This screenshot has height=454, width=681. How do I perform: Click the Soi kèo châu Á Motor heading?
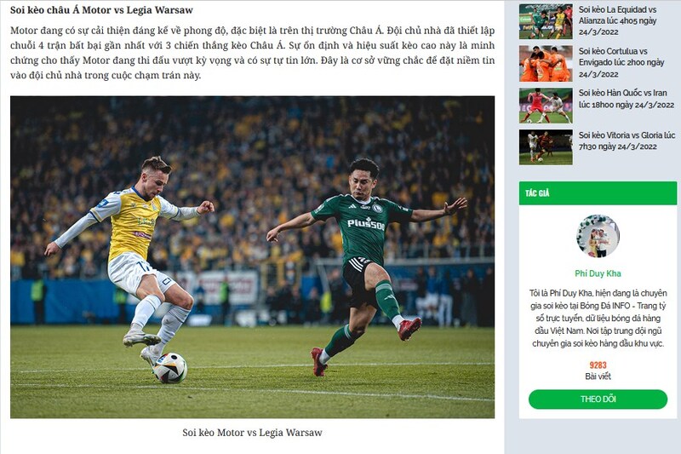(x=101, y=9)
